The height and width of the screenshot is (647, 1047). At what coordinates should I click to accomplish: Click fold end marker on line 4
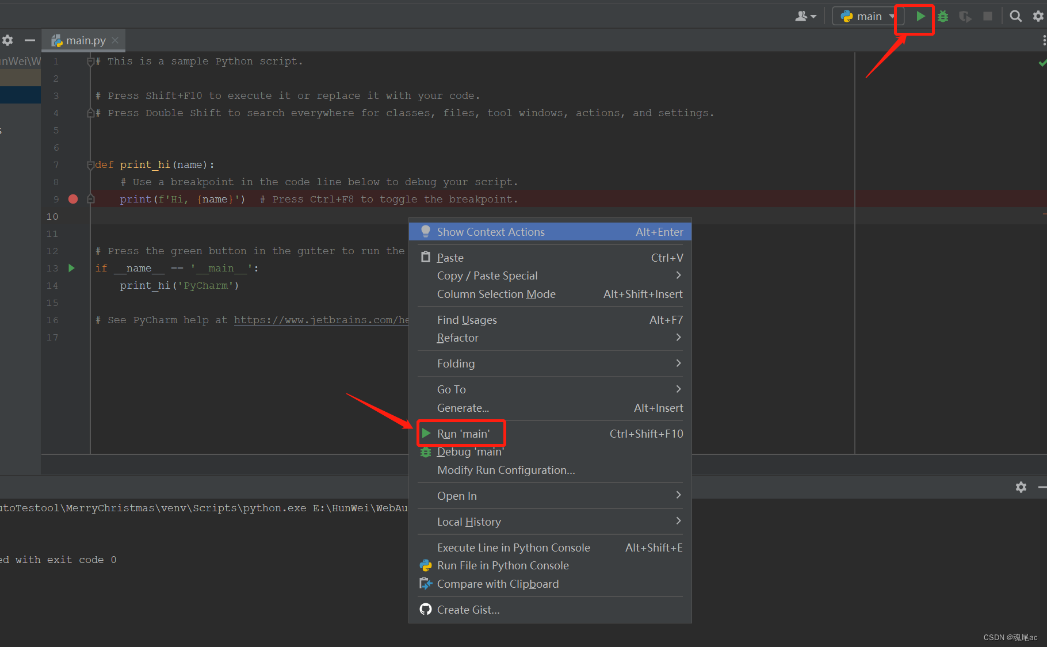[90, 113]
